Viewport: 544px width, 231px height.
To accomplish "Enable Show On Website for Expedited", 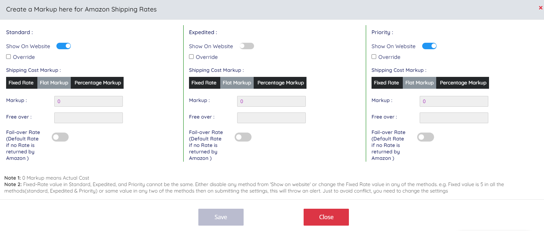I will 246,46.
